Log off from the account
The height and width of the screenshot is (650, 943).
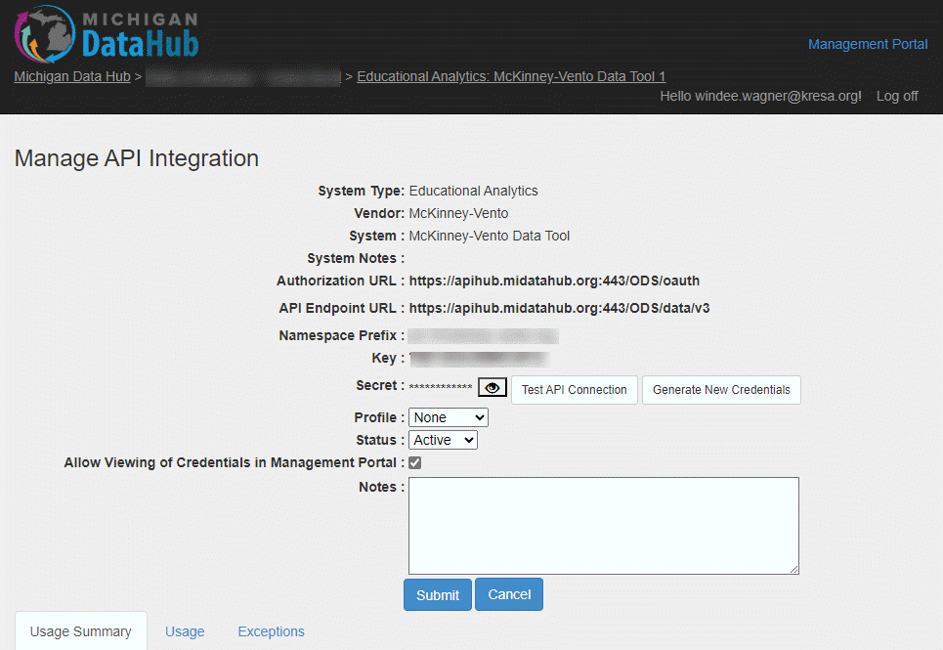(x=897, y=96)
